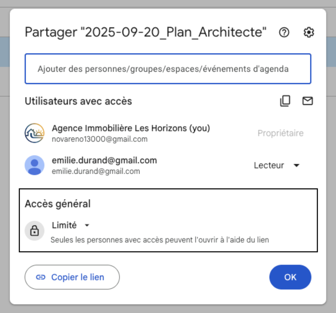The height and width of the screenshot is (313, 336).
Task: Open the sharing help icon
Action: [284, 33]
